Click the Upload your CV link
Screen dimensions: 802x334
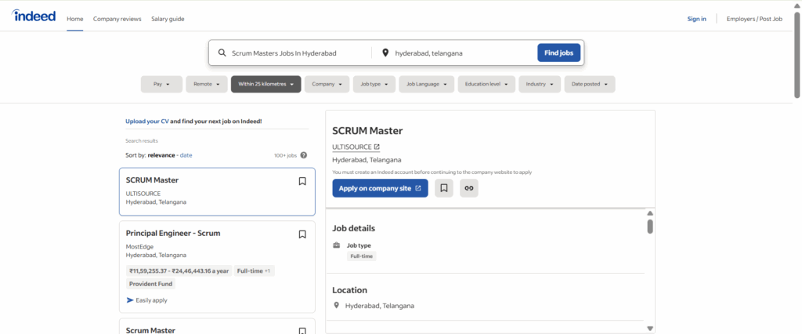click(147, 122)
